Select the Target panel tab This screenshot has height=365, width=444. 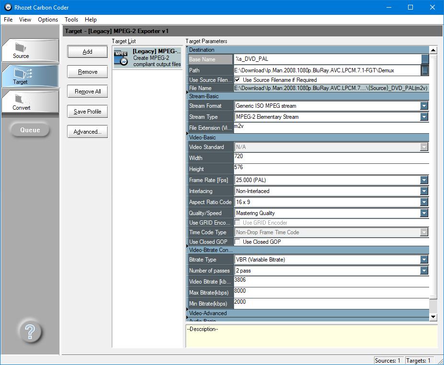pyautogui.click(x=30, y=76)
